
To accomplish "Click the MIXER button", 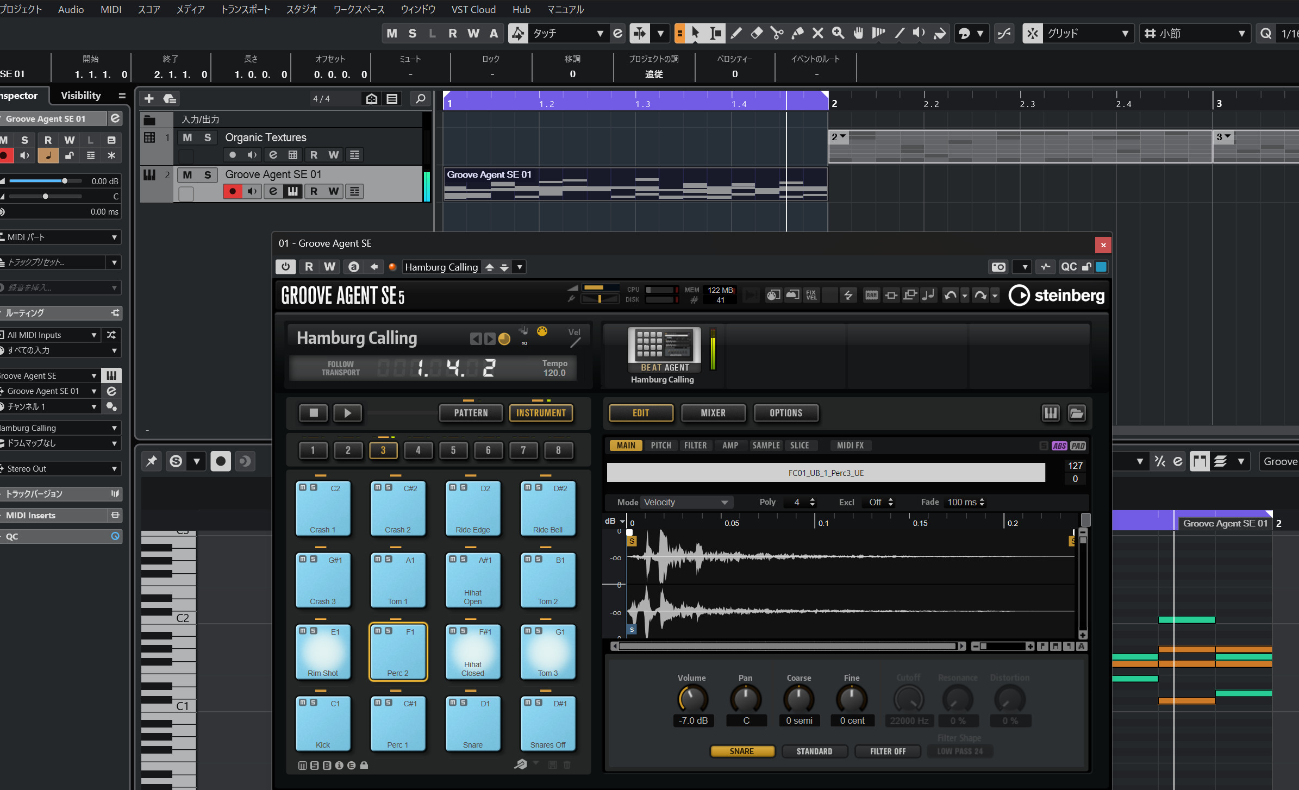I will tap(713, 413).
